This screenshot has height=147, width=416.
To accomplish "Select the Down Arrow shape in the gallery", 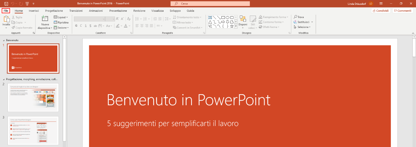I will [227, 22].
